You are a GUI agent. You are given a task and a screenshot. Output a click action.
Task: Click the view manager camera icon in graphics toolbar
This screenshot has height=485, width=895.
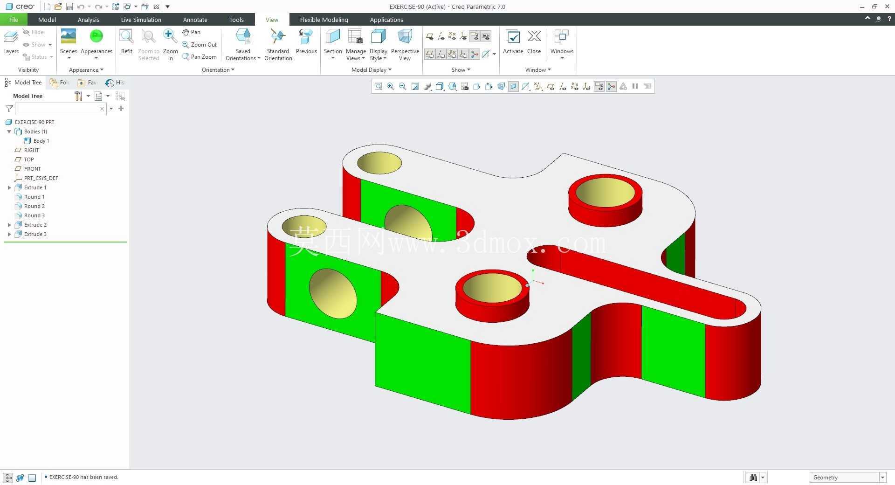click(465, 86)
